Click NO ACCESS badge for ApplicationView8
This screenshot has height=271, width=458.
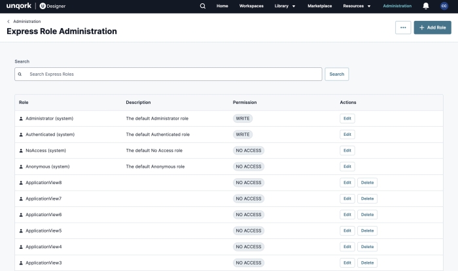point(249,182)
